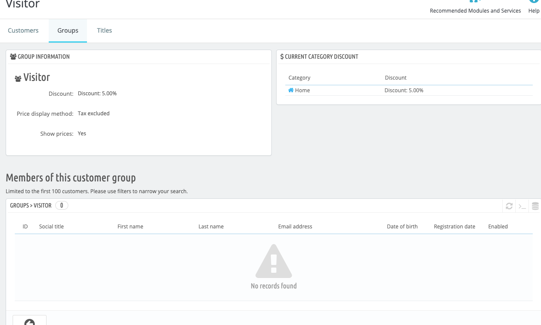Click the Home category house icon
This screenshot has width=541, height=325.
[291, 90]
